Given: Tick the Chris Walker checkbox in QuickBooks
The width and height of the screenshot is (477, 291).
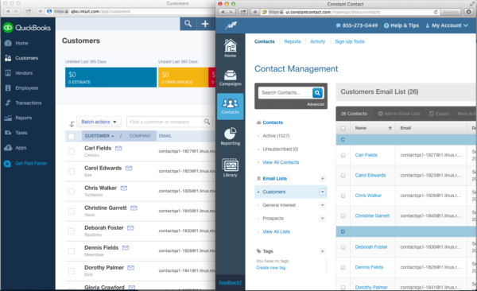Looking at the screenshot, I should click(x=72, y=192).
